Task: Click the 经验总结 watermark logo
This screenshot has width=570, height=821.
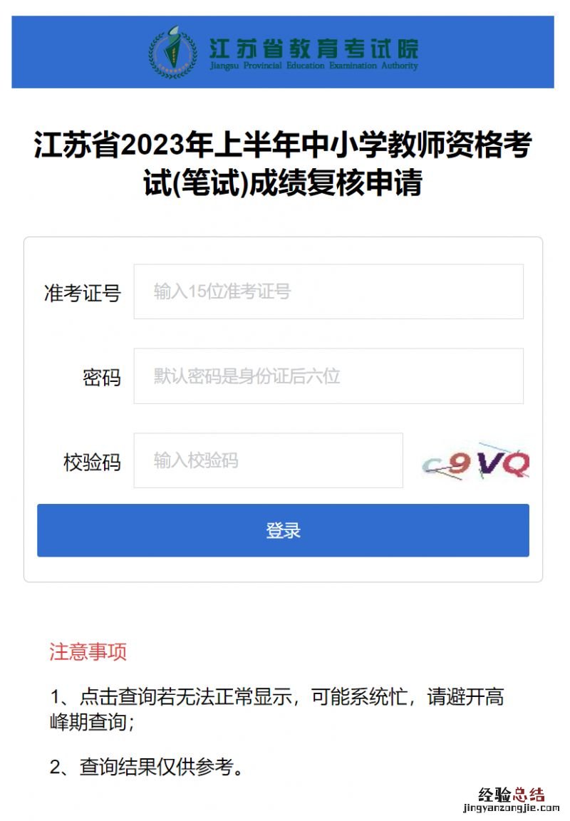Action: (x=512, y=795)
